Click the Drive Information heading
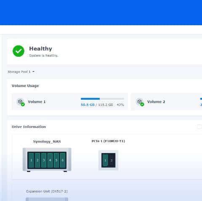Screen dimensions: 202x201 pos(29,127)
